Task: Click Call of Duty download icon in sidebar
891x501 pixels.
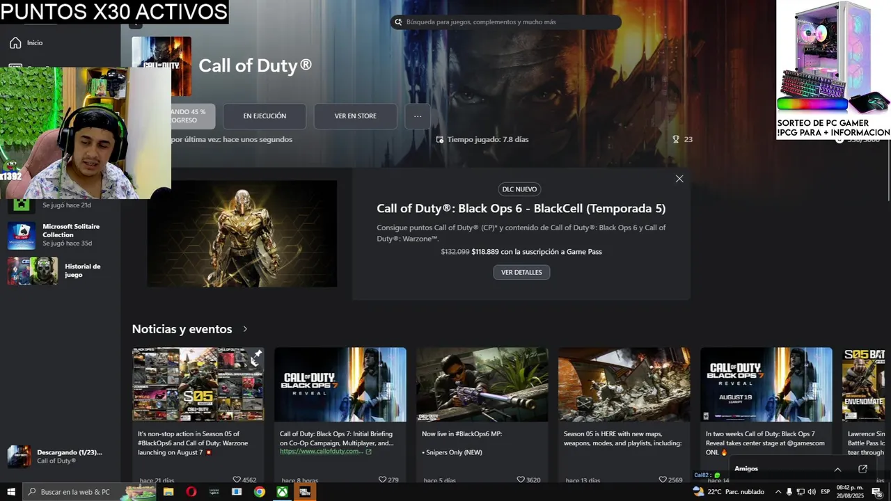Action: [19, 456]
